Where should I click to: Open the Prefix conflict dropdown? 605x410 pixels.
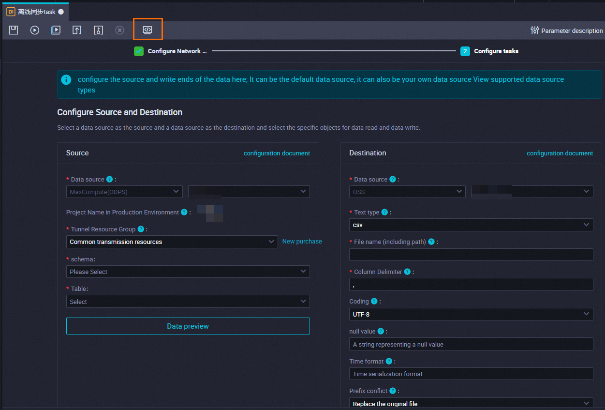click(x=471, y=403)
